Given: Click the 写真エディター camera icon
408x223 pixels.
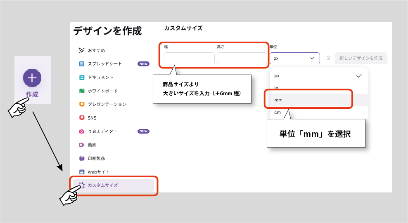Looking at the screenshot, I should 82,131.
